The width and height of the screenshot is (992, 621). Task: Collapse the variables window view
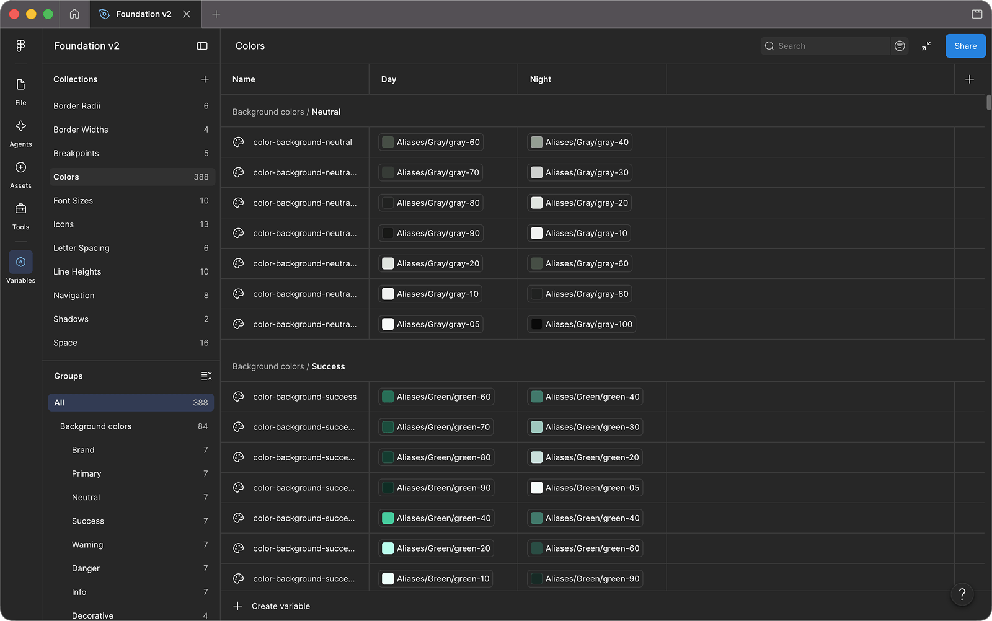click(926, 46)
